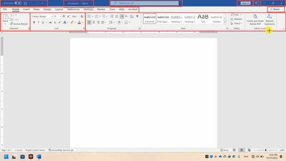Screen dimensions: 286x161
Task: Center align text
Action: 93,22
